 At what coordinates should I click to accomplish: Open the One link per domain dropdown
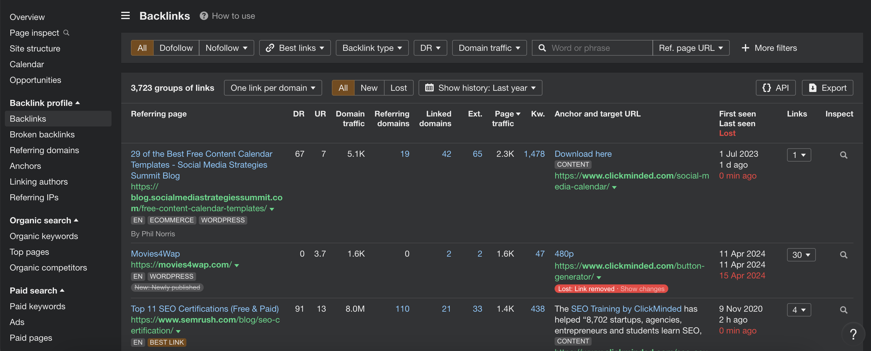click(x=272, y=88)
